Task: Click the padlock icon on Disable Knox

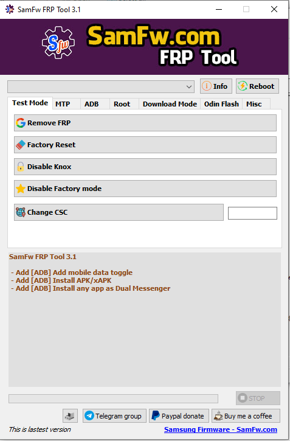Action: 21,167
